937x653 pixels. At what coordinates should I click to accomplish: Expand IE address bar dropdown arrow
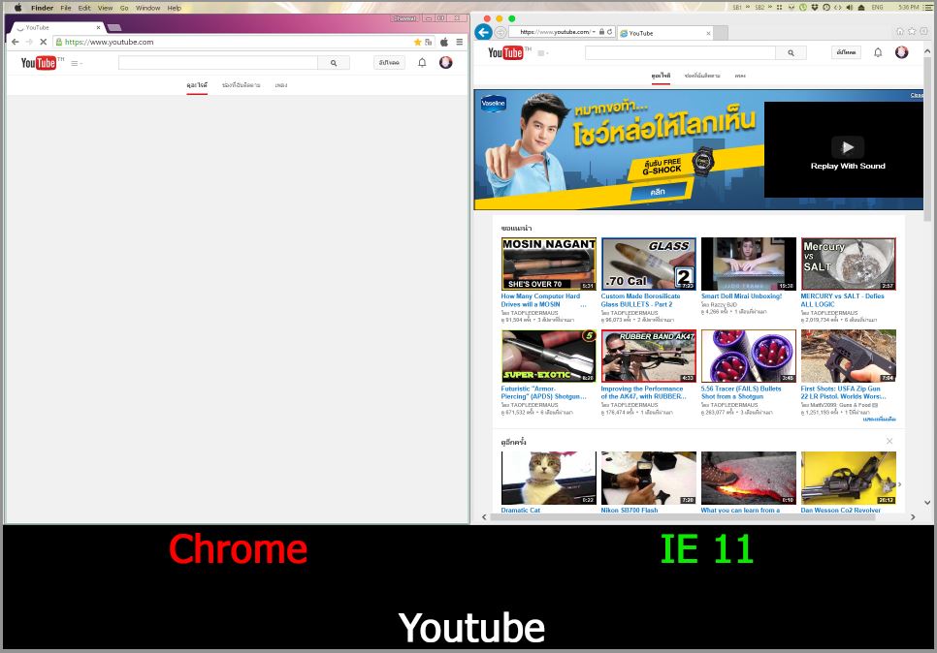(594, 32)
